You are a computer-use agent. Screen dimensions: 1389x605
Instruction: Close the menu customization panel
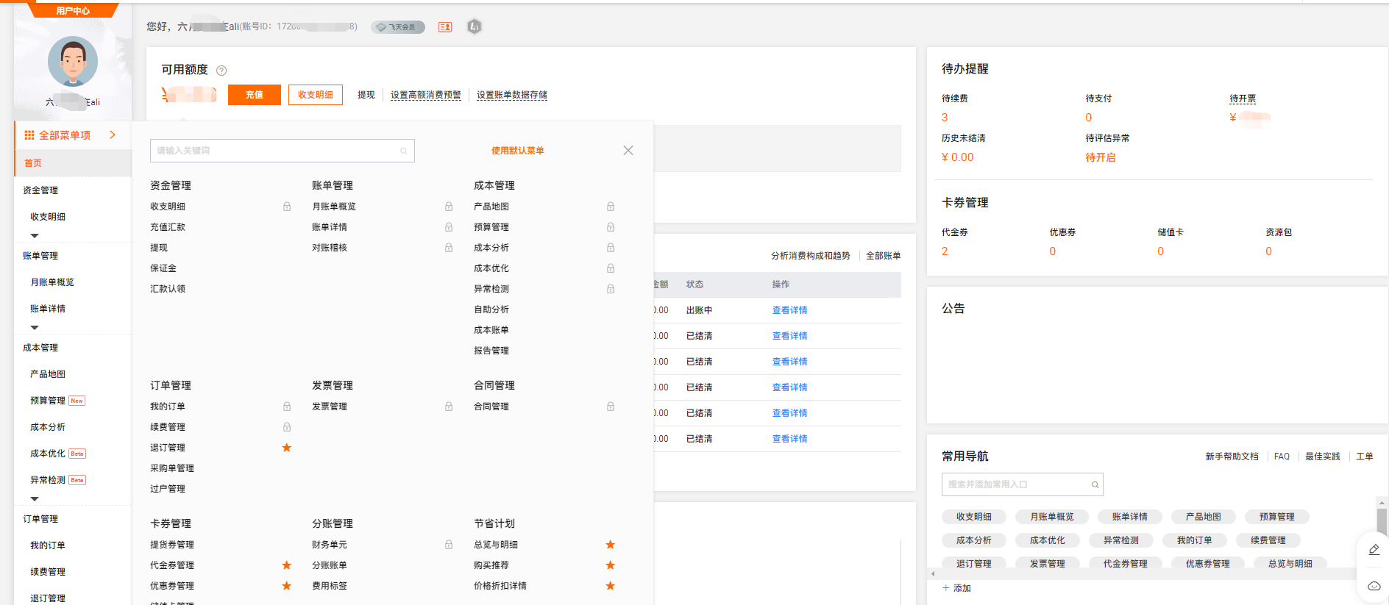tap(628, 150)
